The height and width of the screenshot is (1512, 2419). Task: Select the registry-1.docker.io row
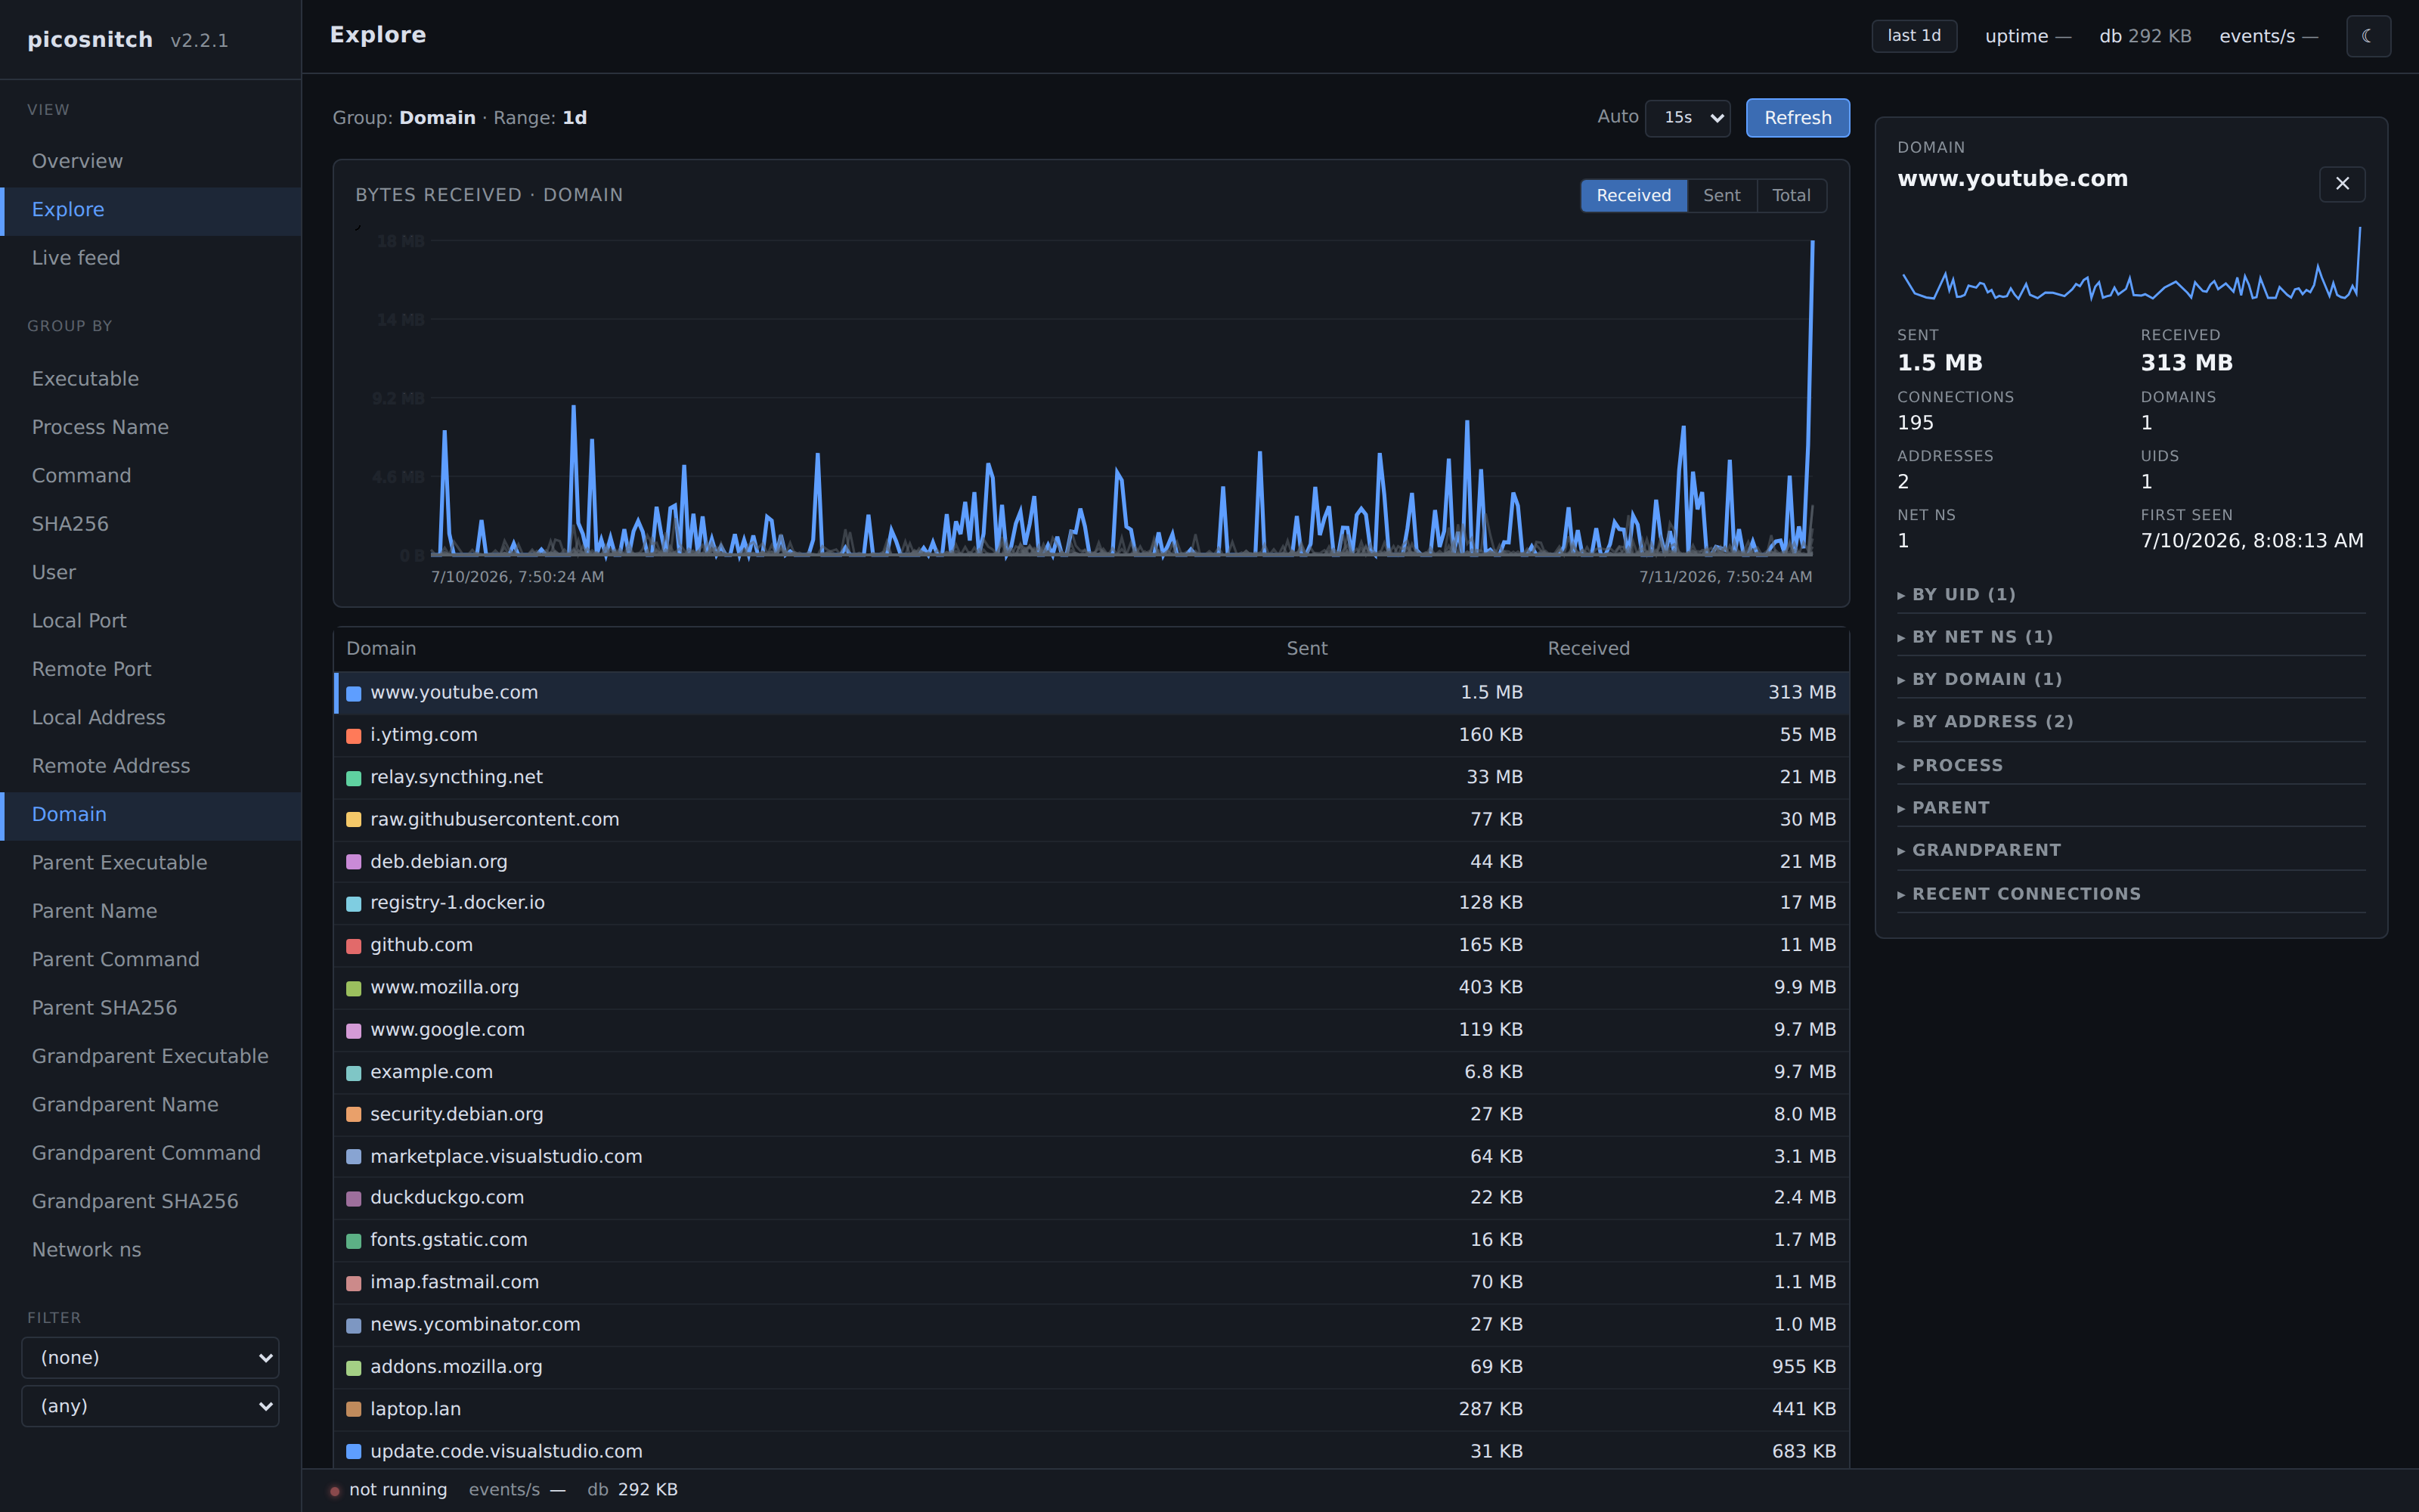[1091, 903]
